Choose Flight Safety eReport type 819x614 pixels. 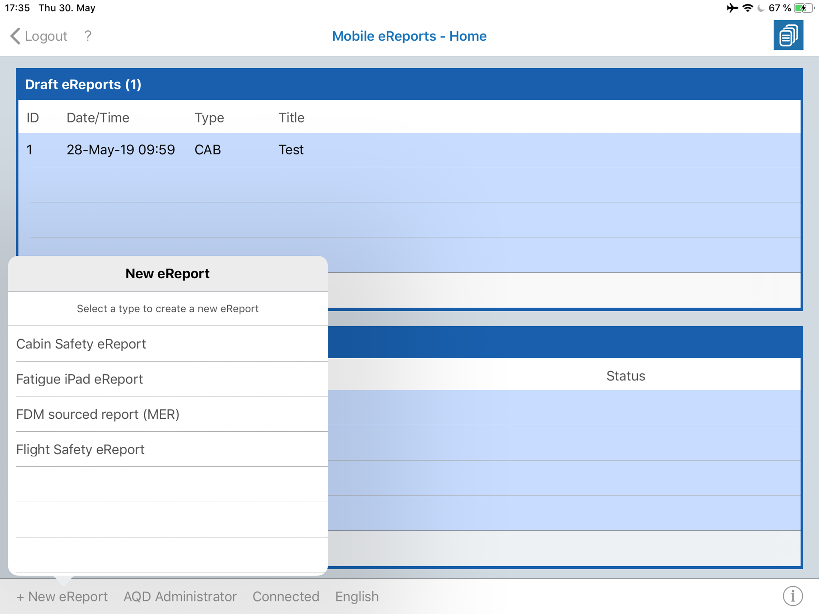[168, 450]
